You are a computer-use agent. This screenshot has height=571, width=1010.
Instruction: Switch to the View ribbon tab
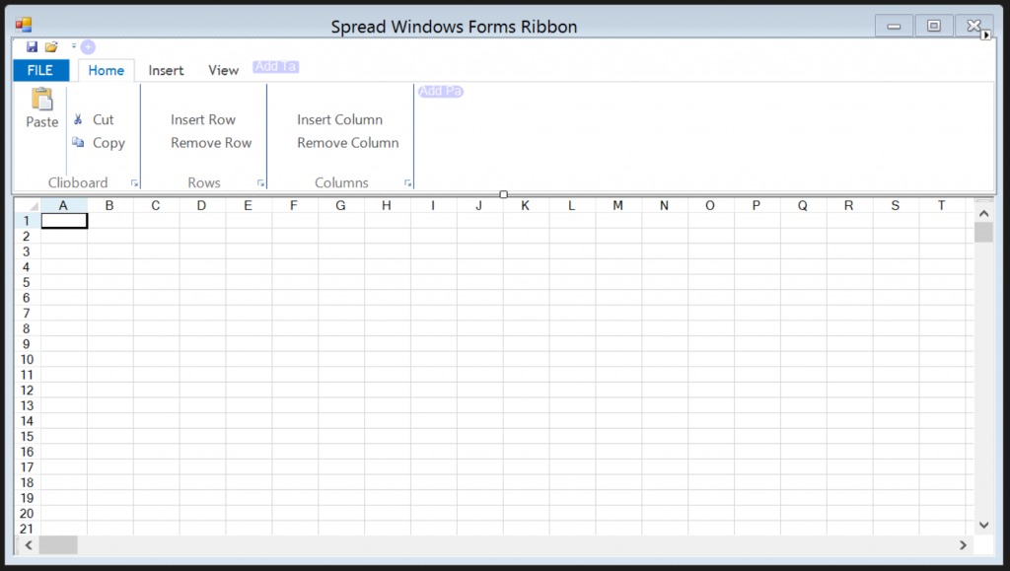(x=223, y=70)
